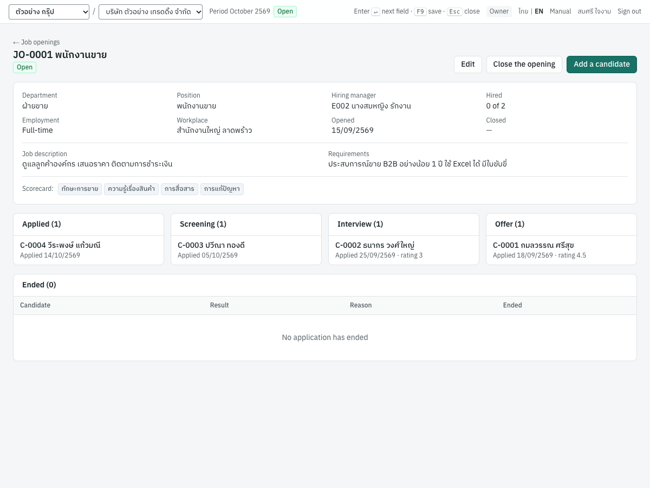Go back to Job openings

pyautogui.click(x=36, y=42)
